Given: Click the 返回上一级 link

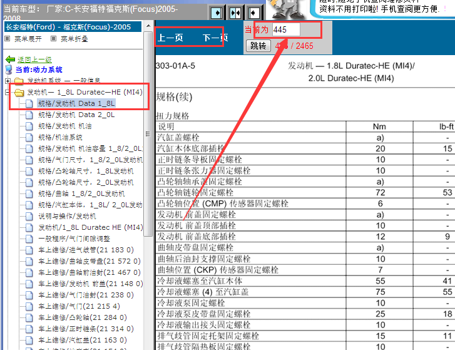Looking at the screenshot, I should tap(34, 59).
